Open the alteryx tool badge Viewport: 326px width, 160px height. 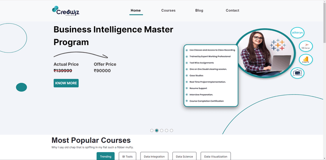pos(297,33)
